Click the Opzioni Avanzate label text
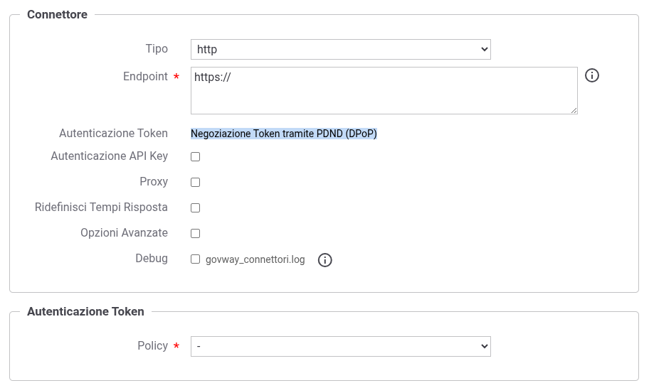649x388 pixels. click(124, 232)
